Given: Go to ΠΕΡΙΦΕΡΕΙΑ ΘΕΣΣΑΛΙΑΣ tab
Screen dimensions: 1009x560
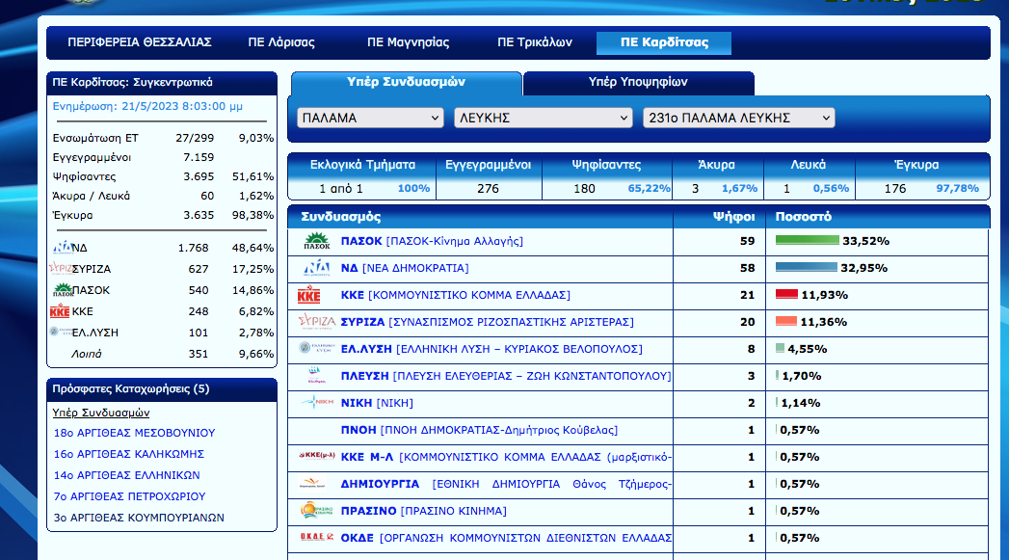Looking at the screenshot, I should click(140, 43).
